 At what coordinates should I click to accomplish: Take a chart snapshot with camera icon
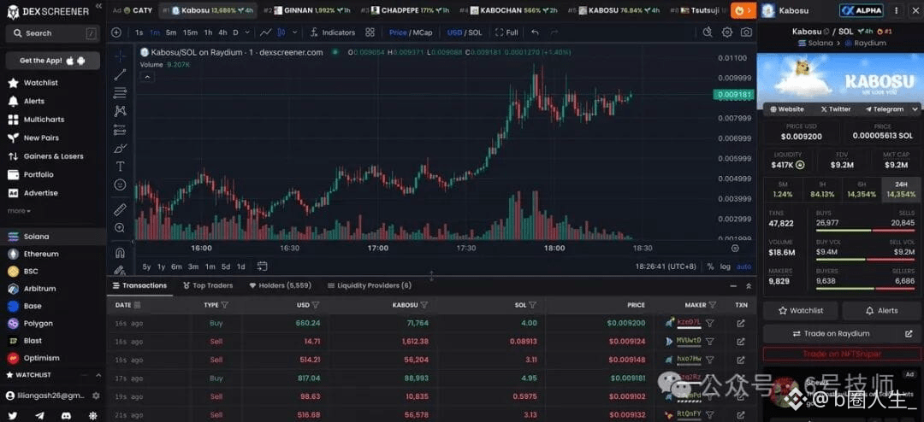[x=747, y=32]
